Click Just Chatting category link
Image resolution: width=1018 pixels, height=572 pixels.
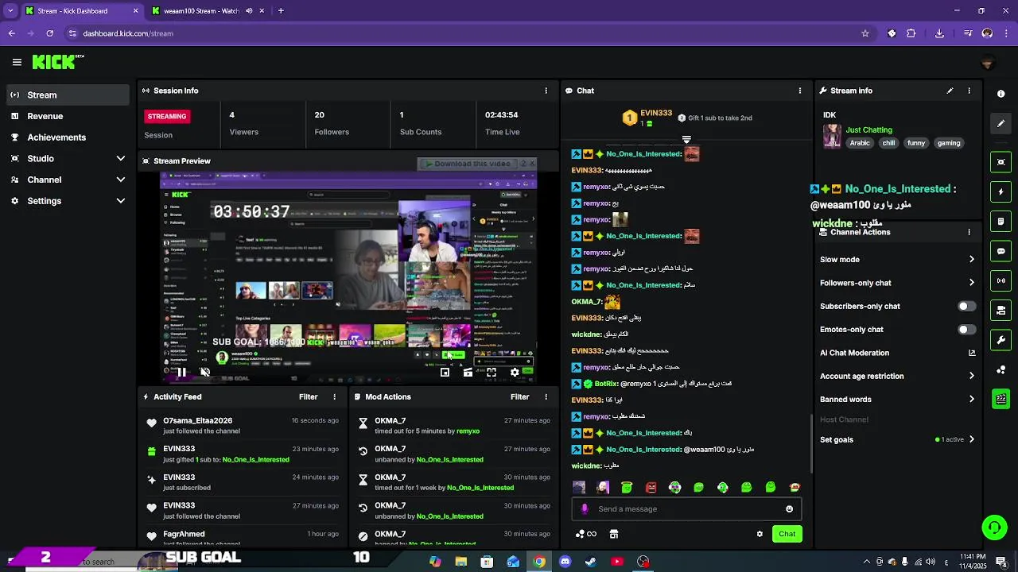pyautogui.click(x=868, y=129)
